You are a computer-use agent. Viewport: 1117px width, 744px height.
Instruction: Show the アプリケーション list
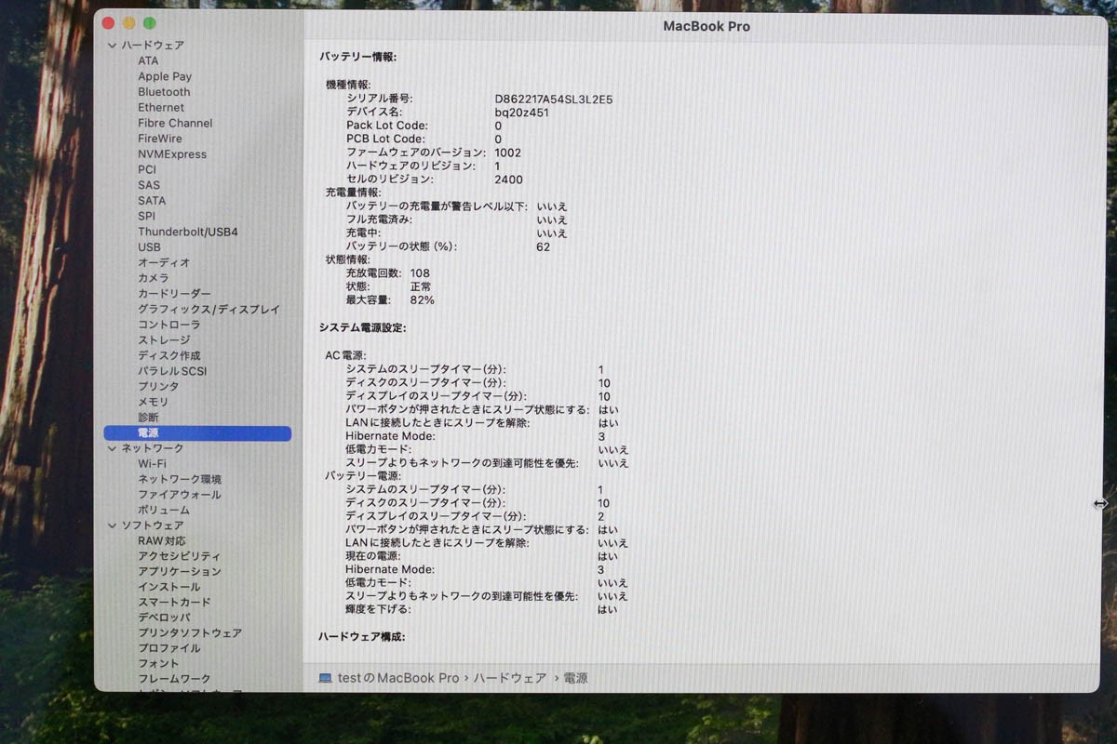click(x=180, y=571)
